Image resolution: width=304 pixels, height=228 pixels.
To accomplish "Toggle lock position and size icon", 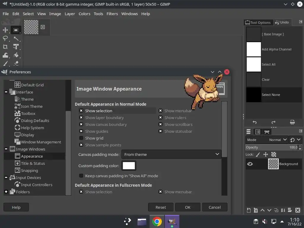I will pos(266,154).
